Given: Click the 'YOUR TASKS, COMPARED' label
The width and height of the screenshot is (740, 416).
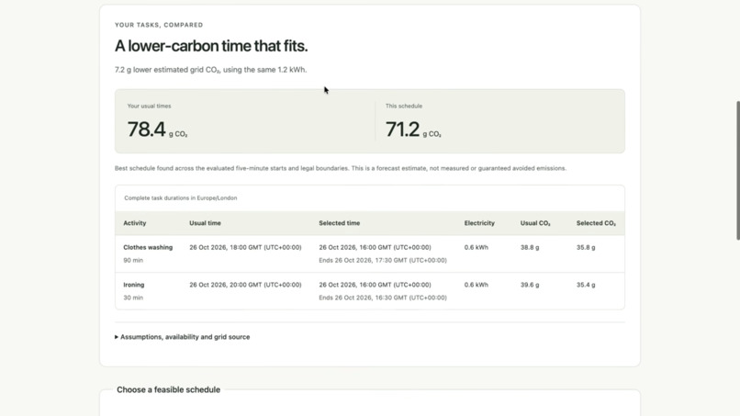Looking at the screenshot, I should coord(159,25).
